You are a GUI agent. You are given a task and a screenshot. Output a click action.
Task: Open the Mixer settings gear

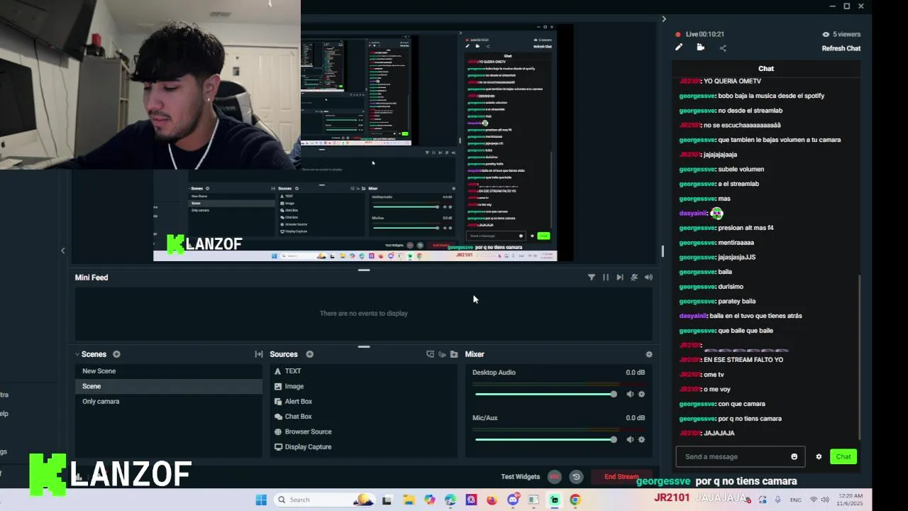point(648,354)
